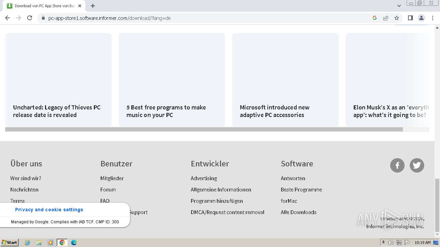The width and height of the screenshot is (440, 247).
Task: Open the Windows Start button
Action: click(10, 243)
